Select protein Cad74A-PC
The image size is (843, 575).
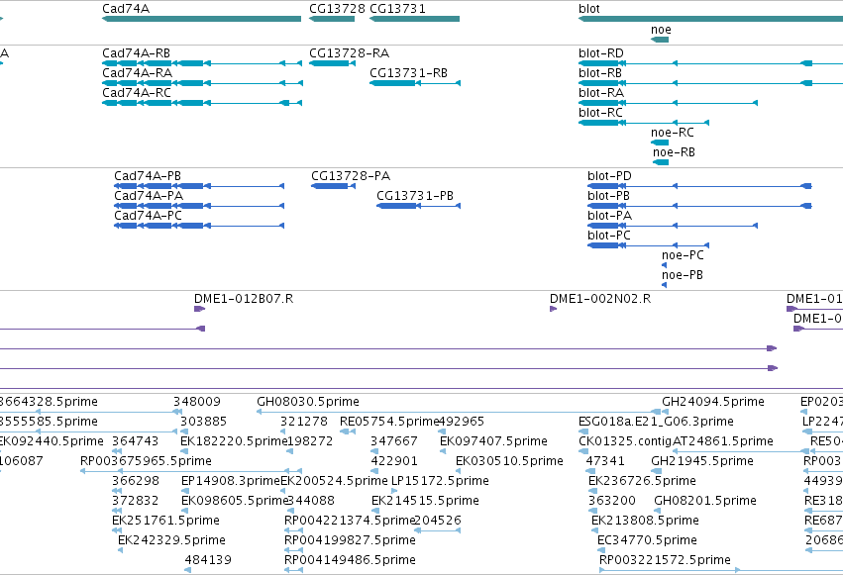coord(199,226)
